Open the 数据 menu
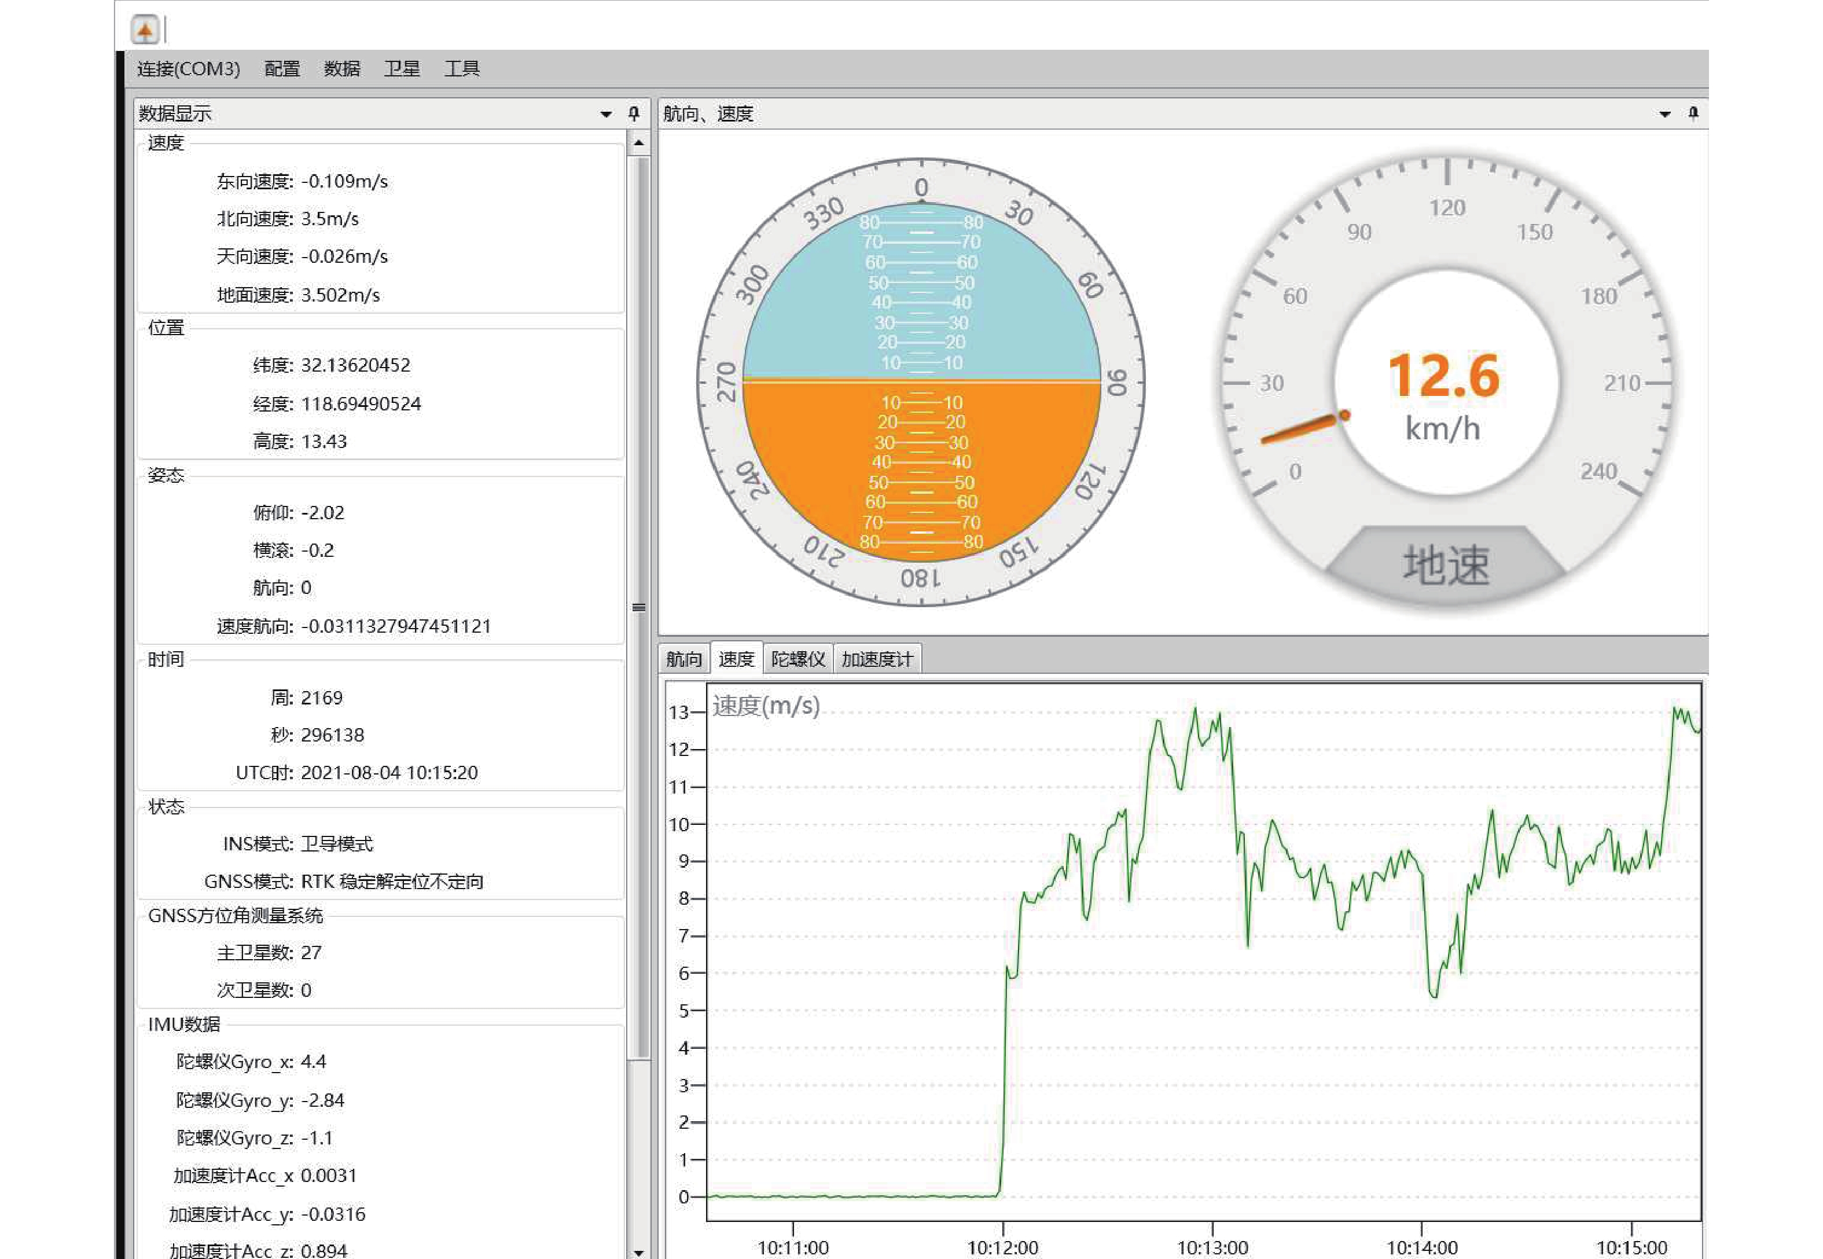 342,69
